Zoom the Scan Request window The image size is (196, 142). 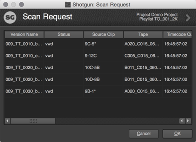(21, 5)
